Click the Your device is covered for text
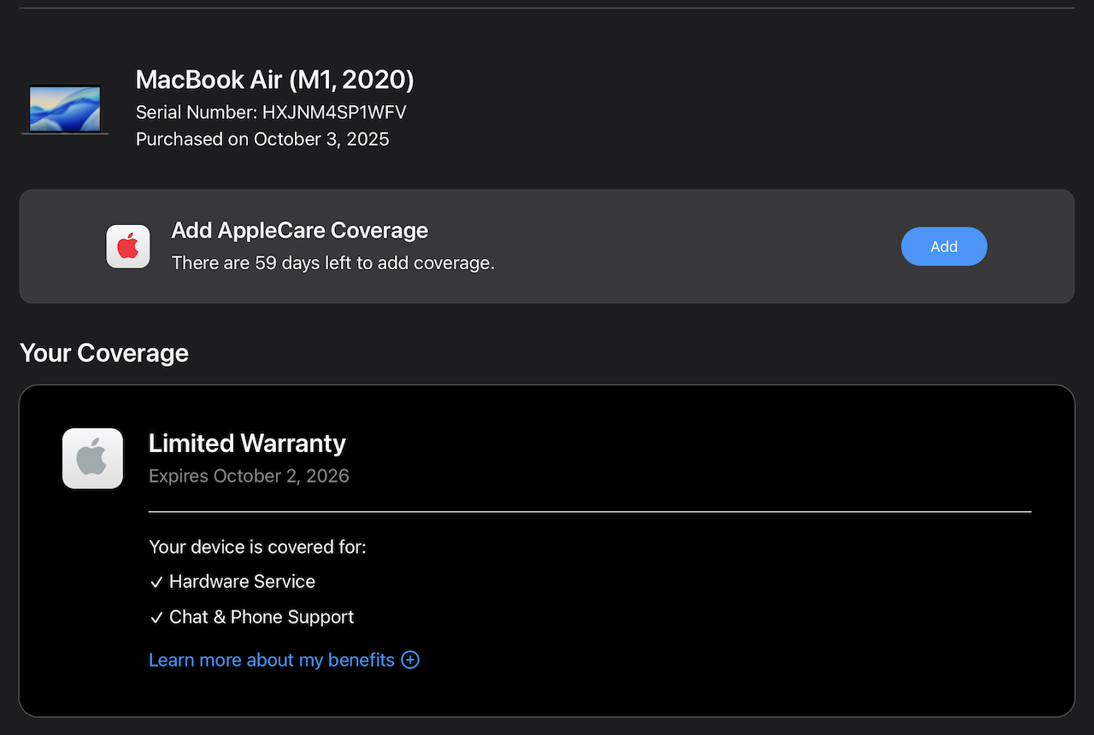Viewport: 1094px width, 735px height. coord(257,547)
